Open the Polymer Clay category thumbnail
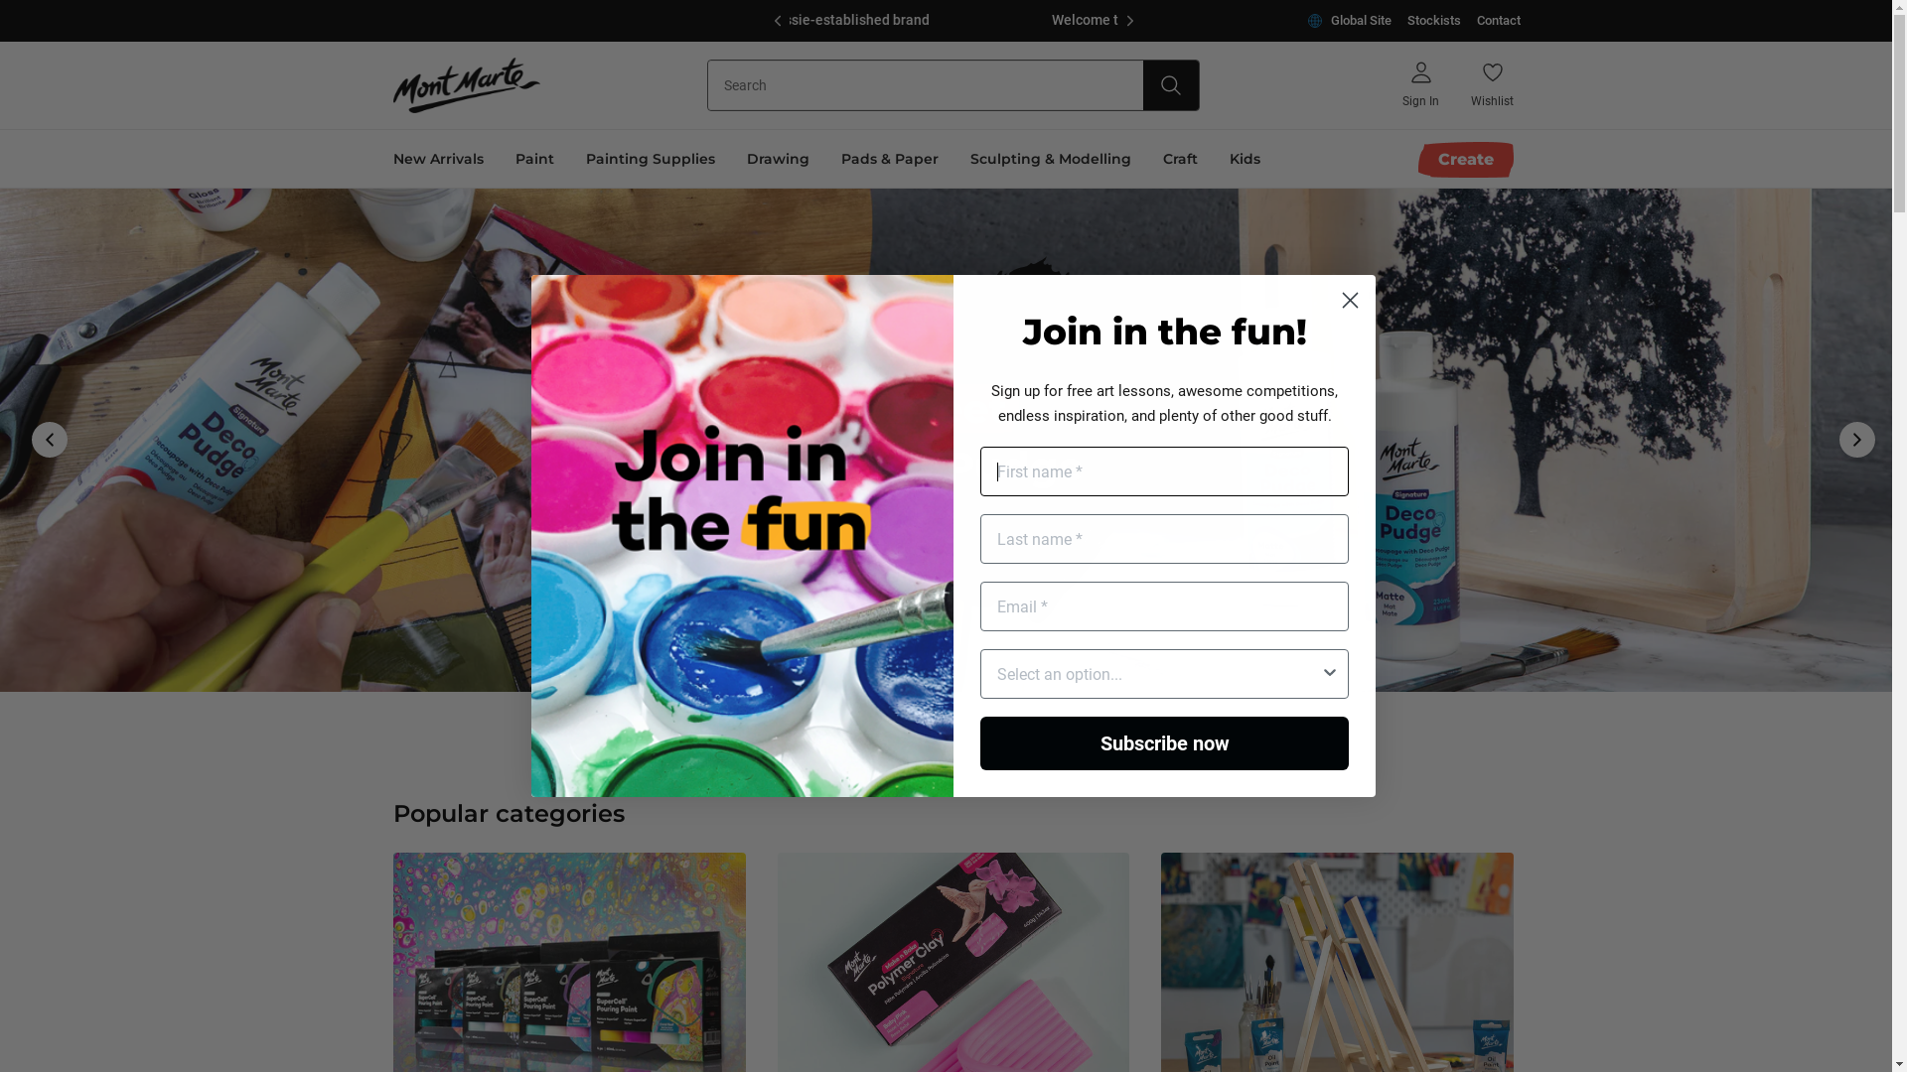Image resolution: width=1907 pixels, height=1072 pixels. 953,962
